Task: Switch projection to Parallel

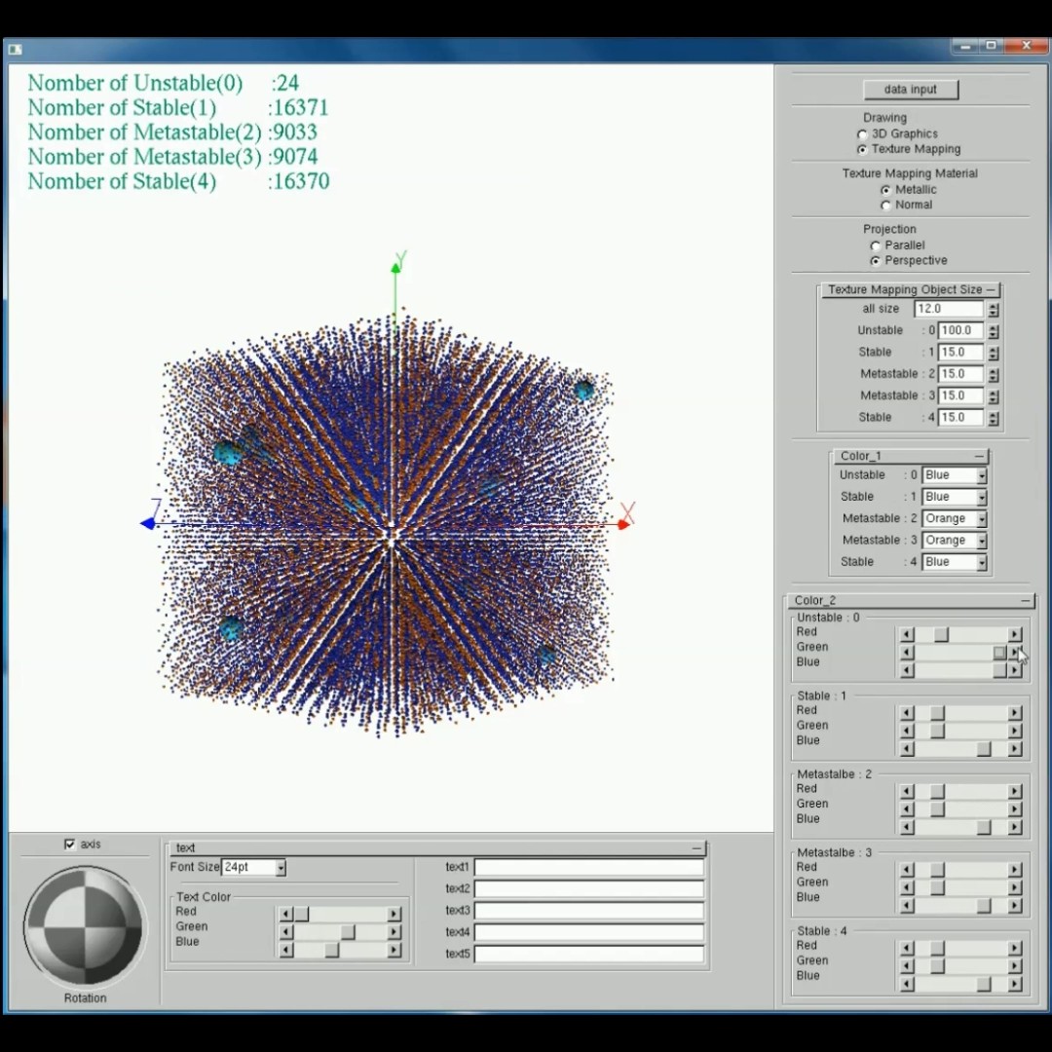Action: [x=875, y=245]
